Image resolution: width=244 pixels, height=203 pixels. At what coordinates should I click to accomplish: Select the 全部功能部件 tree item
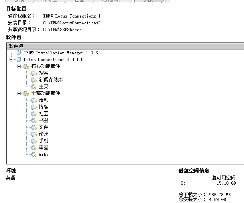click(x=45, y=93)
